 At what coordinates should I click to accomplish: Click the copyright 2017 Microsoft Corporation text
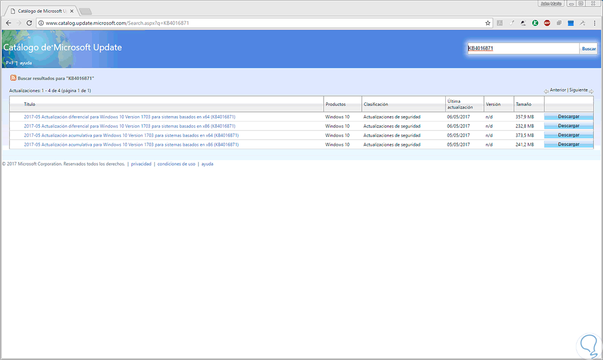pyautogui.click(x=63, y=164)
